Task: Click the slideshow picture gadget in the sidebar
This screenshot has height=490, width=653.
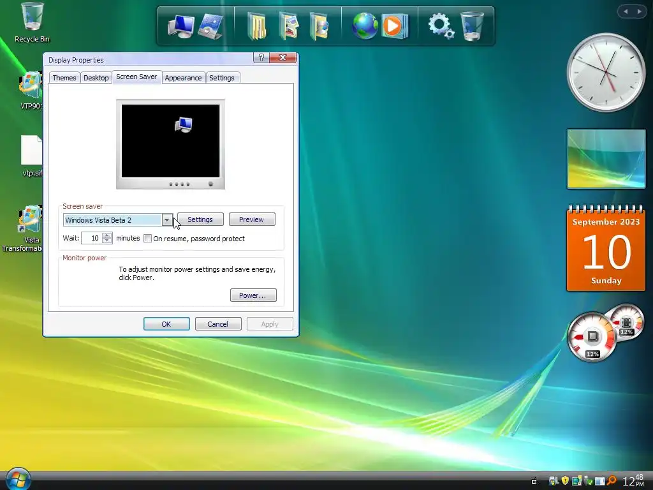Action: click(x=606, y=159)
